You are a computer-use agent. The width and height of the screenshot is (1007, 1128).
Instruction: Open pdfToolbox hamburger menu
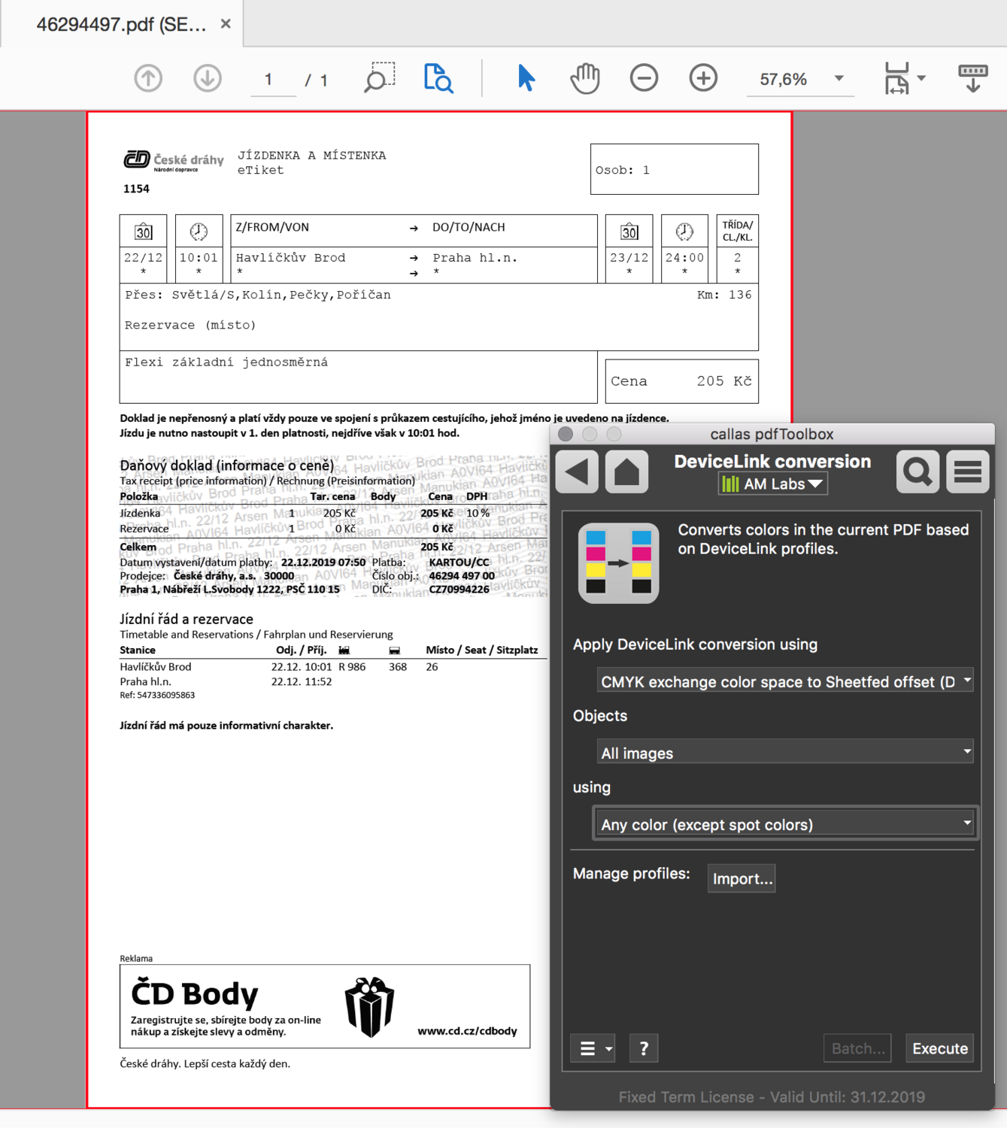pos(968,472)
